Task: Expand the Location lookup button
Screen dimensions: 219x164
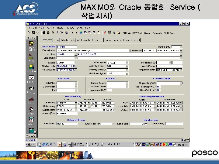Action: (76, 54)
